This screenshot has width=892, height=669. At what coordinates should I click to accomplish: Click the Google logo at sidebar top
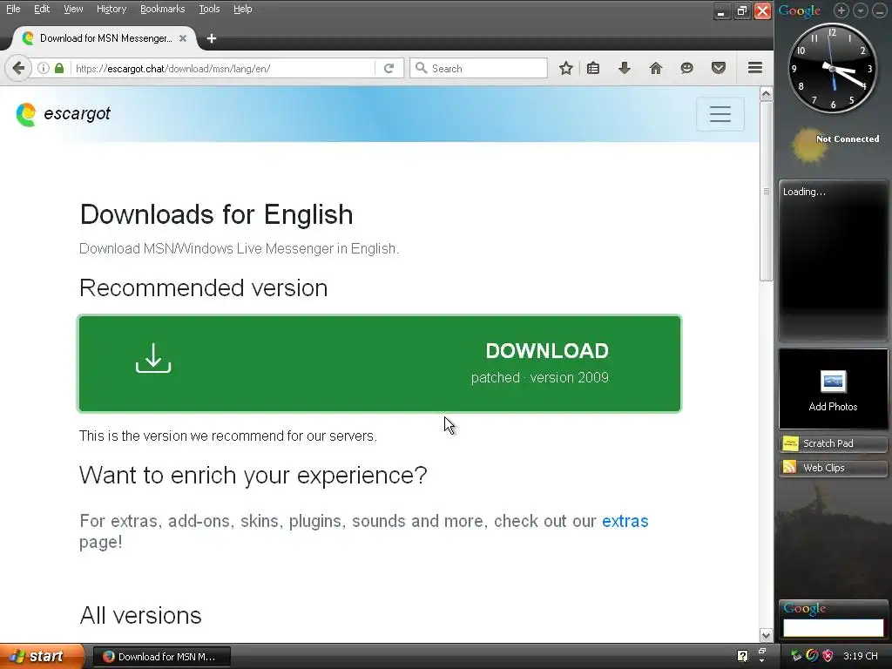click(800, 10)
